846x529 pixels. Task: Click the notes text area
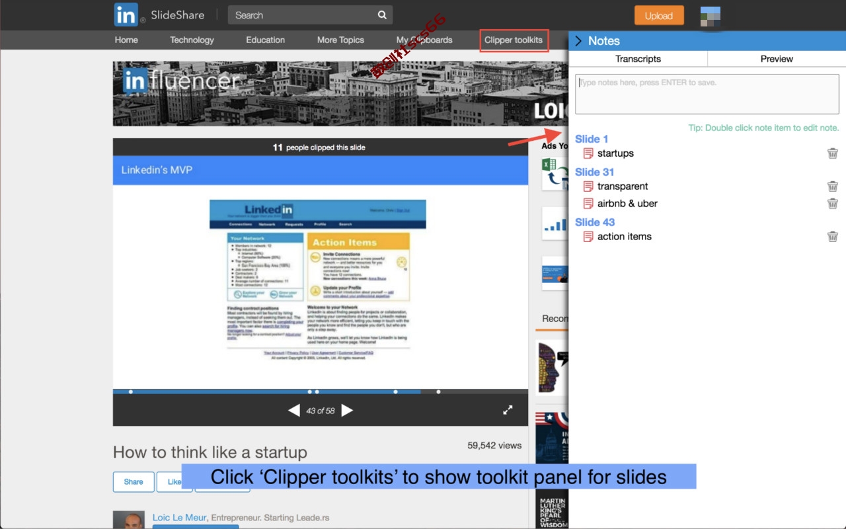coord(707,94)
